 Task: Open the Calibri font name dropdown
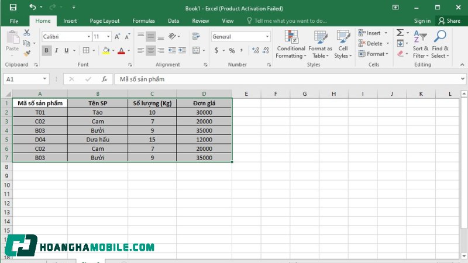(89, 37)
